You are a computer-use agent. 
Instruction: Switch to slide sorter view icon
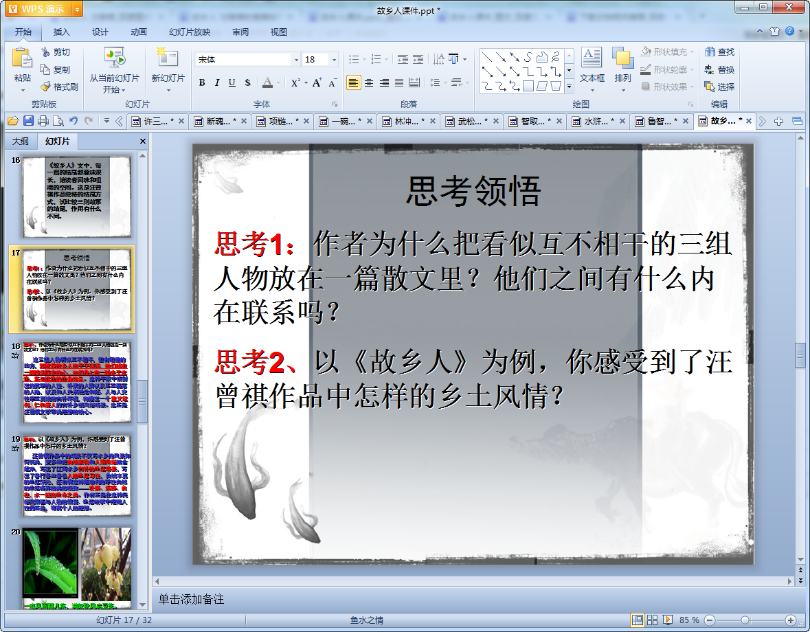(652, 620)
